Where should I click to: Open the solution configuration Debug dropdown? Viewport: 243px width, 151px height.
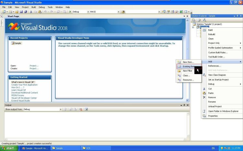[x=88, y=12]
